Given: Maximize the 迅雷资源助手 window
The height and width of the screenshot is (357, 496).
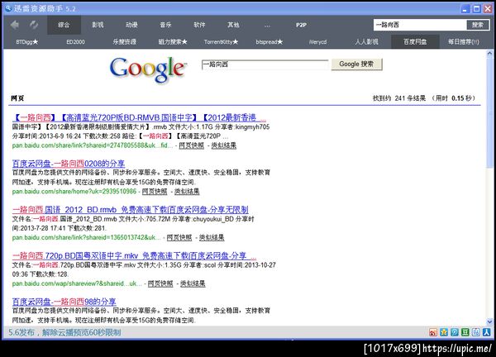Looking at the screenshot, I should 476,8.
